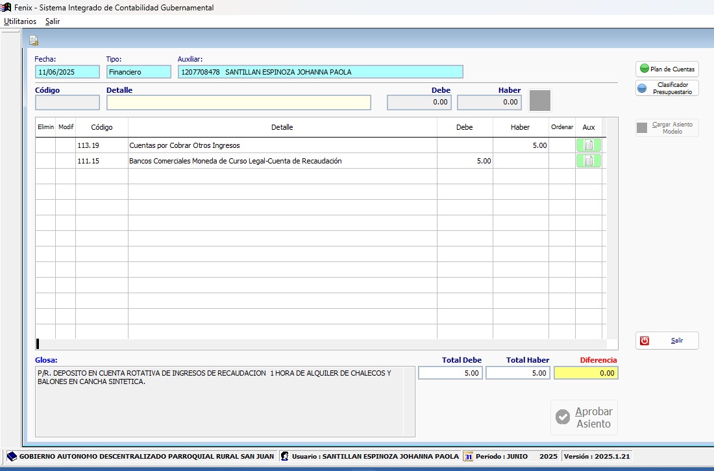Open Aux document icon for account 111.15
Screen dimensions: 714x471
(x=588, y=161)
